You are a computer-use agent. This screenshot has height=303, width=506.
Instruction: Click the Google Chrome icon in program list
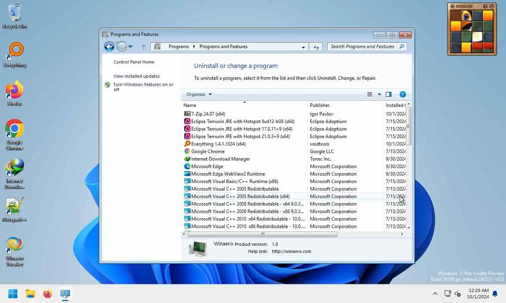coord(187,151)
